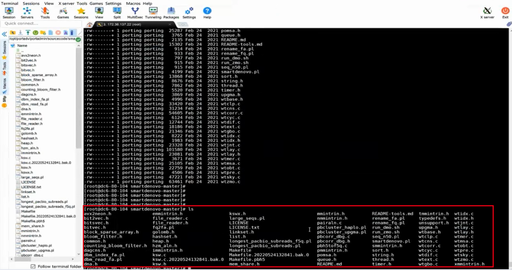This screenshot has width=512, height=270.
Task: Select ksw.c in the file list
Action: 26,158
